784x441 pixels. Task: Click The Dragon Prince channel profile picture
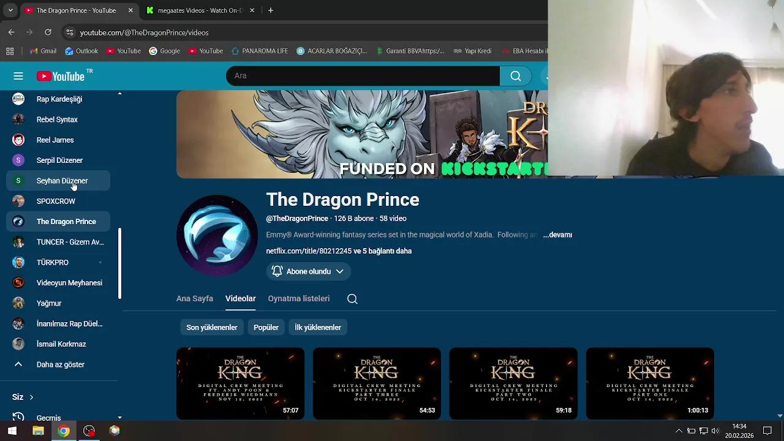[x=217, y=235]
